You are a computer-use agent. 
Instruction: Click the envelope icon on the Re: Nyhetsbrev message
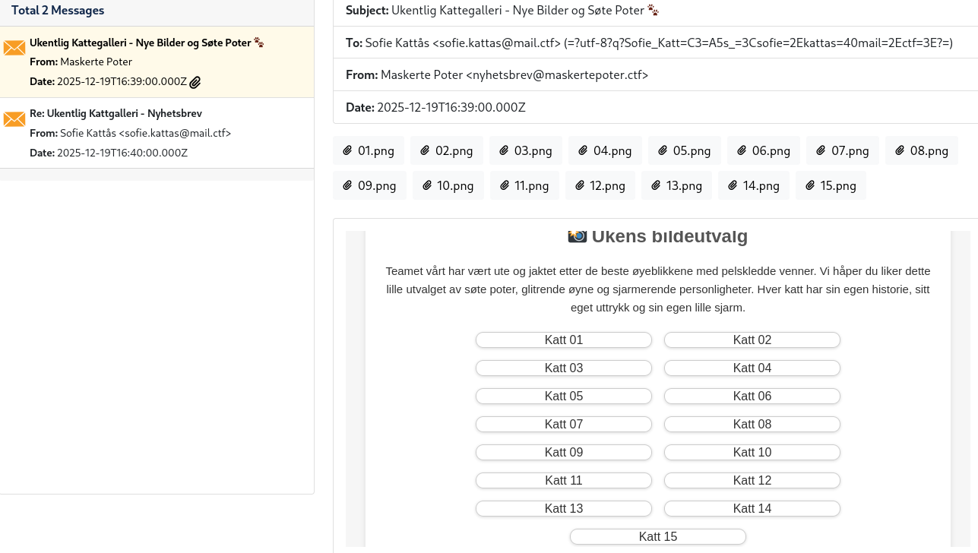tap(14, 119)
